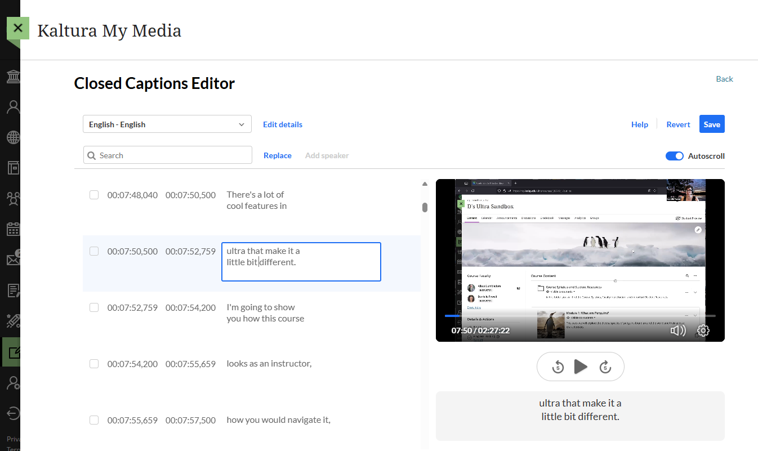Click the video progress bar
The height and width of the screenshot is (451, 758).
[x=580, y=316]
